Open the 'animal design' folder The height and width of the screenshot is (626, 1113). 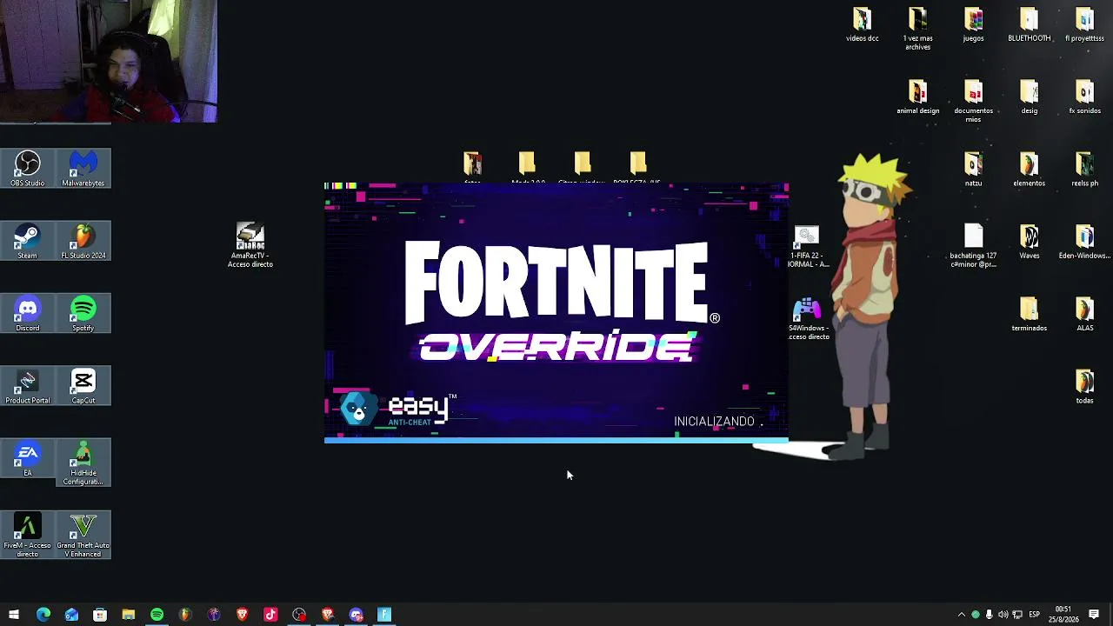(x=917, y=97)
